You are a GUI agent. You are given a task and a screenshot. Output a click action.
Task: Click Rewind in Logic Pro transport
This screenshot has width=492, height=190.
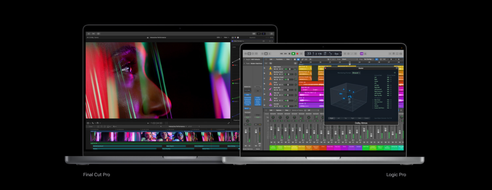(x=282, y=54)
